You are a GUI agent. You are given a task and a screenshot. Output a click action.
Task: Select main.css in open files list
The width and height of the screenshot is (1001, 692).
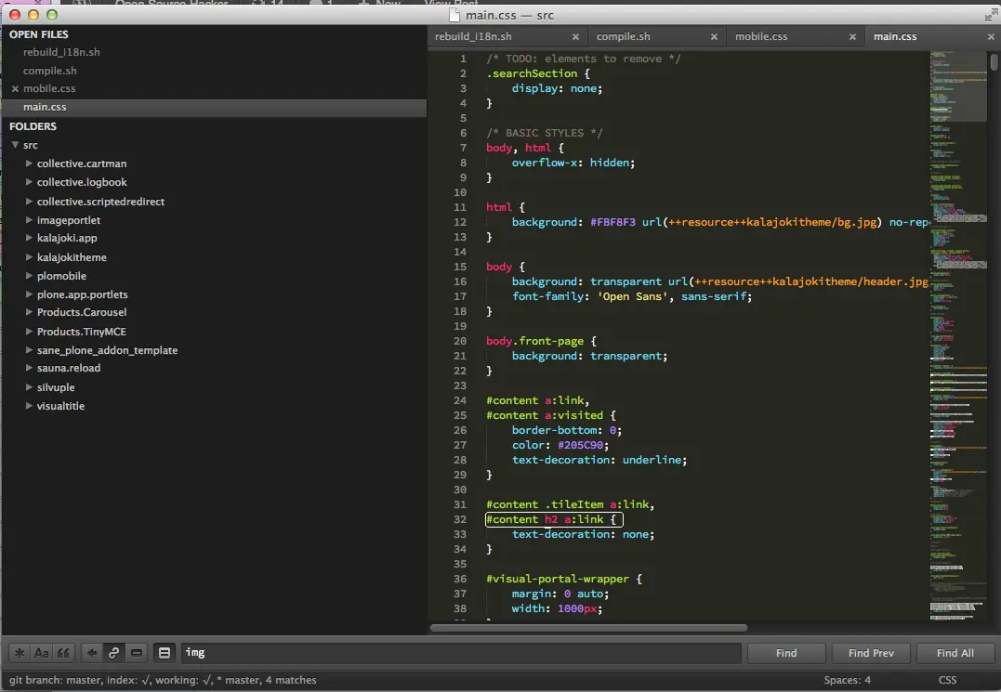pyautogui.click(x=214, y=107)
